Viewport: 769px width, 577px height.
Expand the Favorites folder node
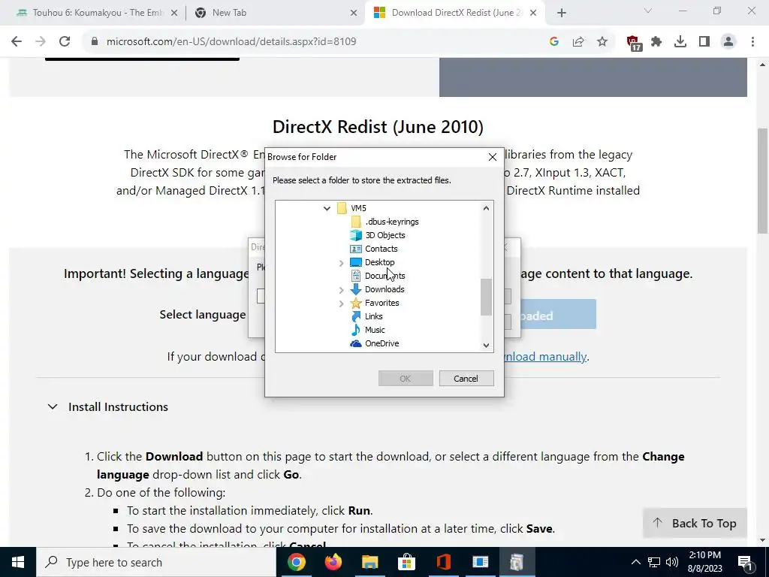(x=342, y=304)
